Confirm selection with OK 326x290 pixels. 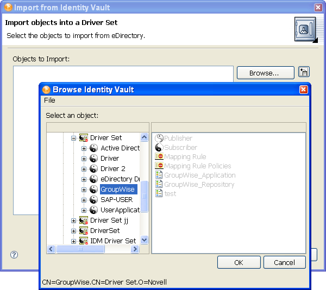[x=239, y=262]
